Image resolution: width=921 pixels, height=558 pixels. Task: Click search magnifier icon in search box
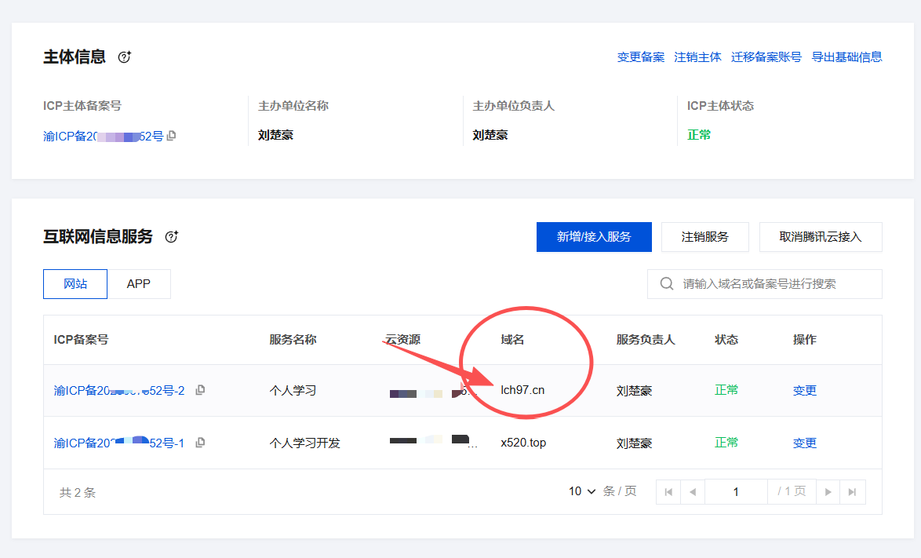(668, 284)
